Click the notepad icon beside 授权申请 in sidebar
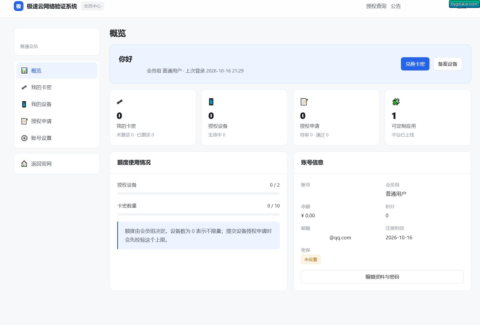The image size is (480, 325). click(25, 121)
